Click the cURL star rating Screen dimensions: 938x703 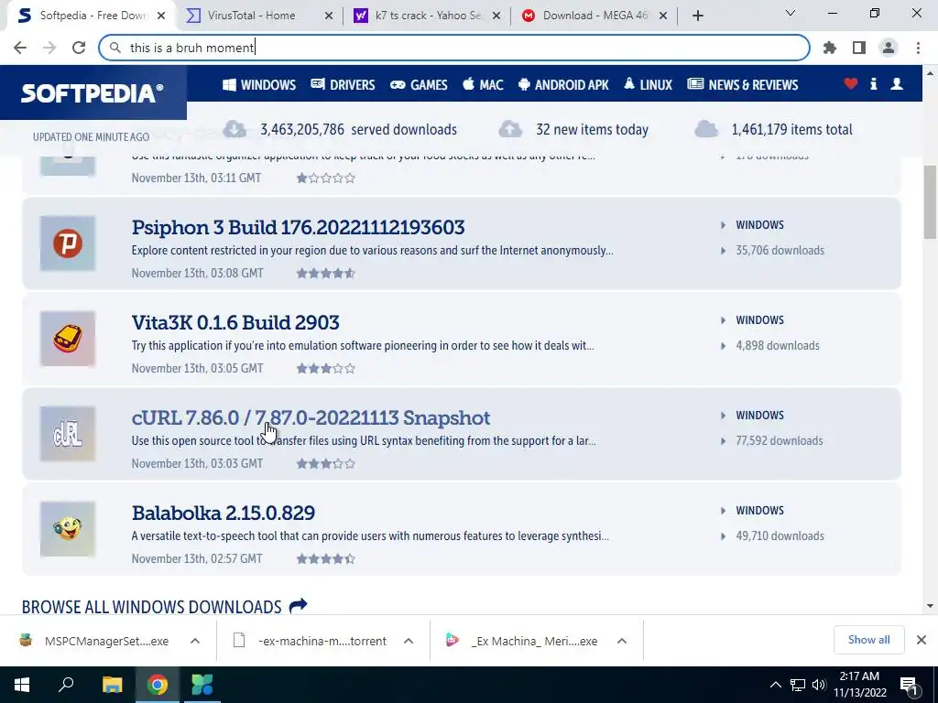326,463
